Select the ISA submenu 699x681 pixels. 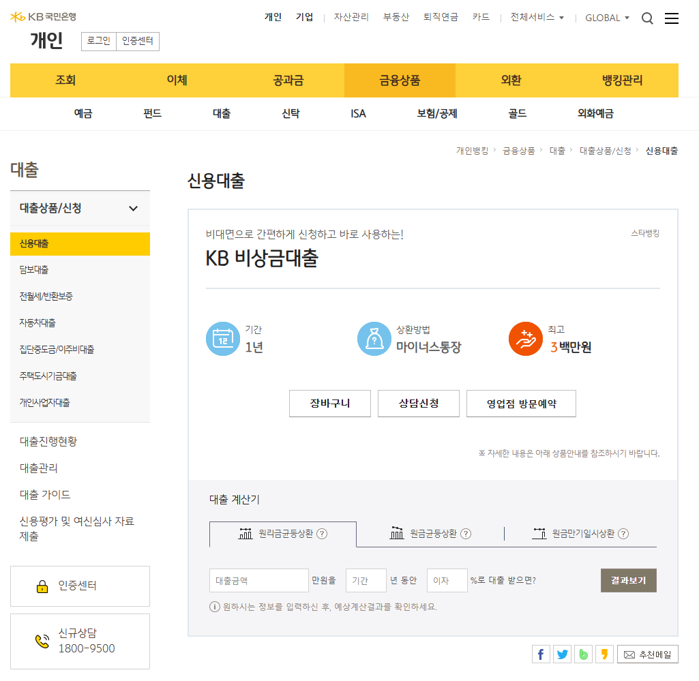tap(358, 114)
